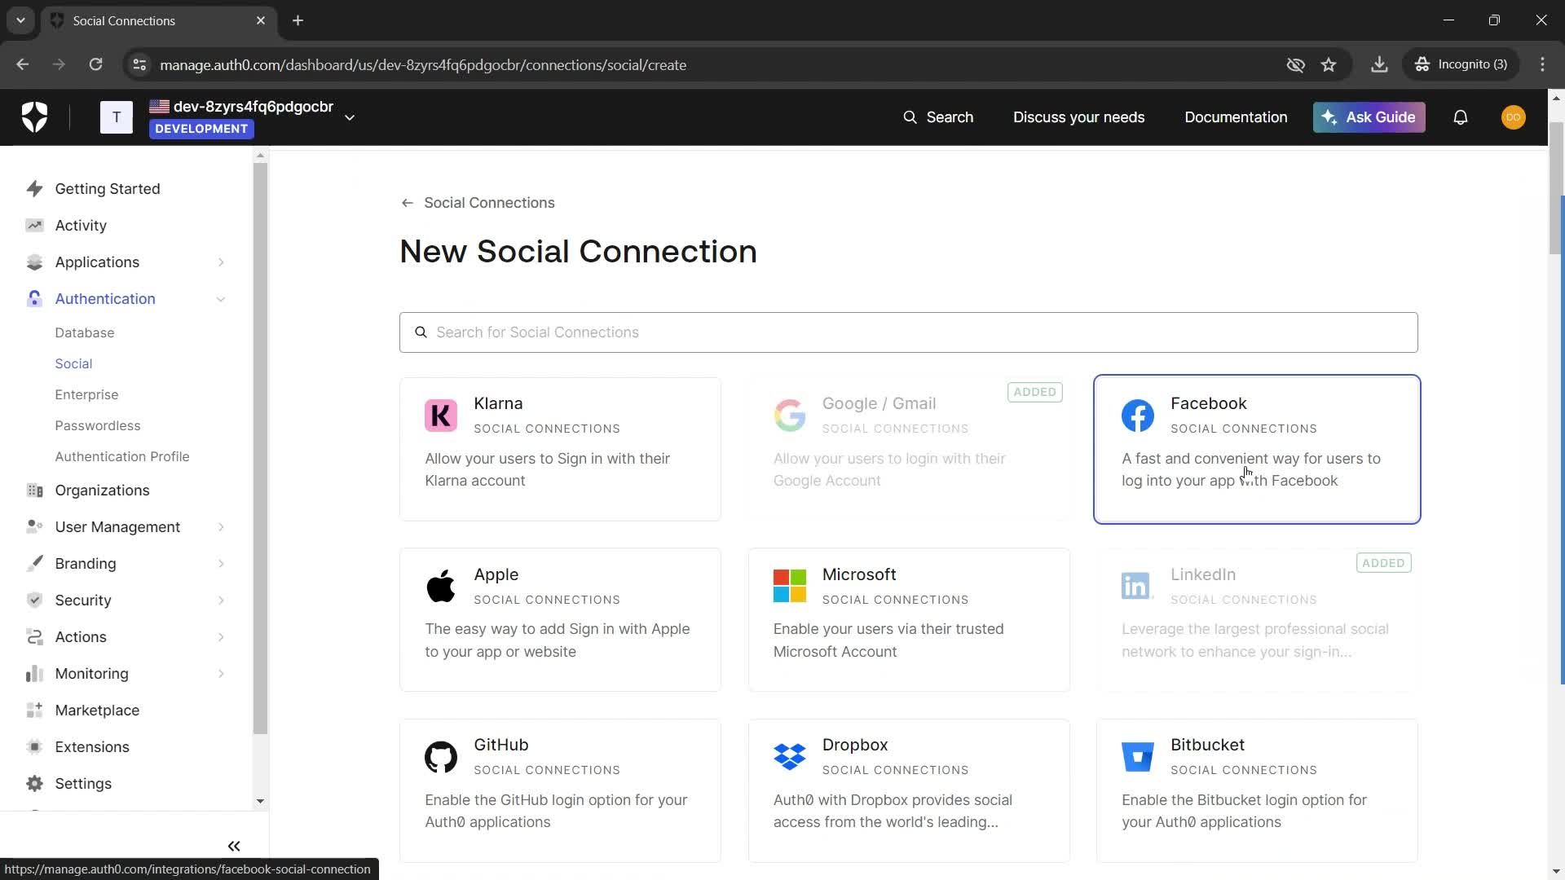Open the Activity chart icon
Screen dimensions: 1565x880
pos(34,226)
